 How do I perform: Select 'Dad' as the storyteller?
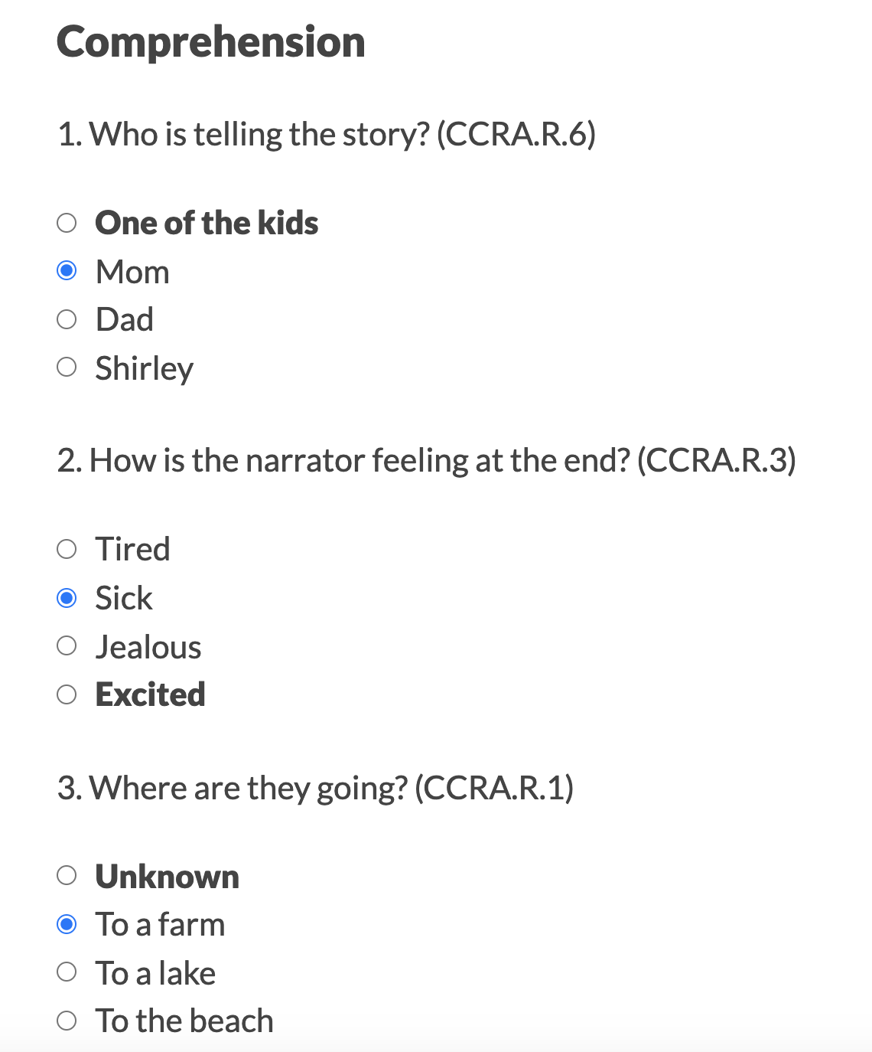coord(67,319)
